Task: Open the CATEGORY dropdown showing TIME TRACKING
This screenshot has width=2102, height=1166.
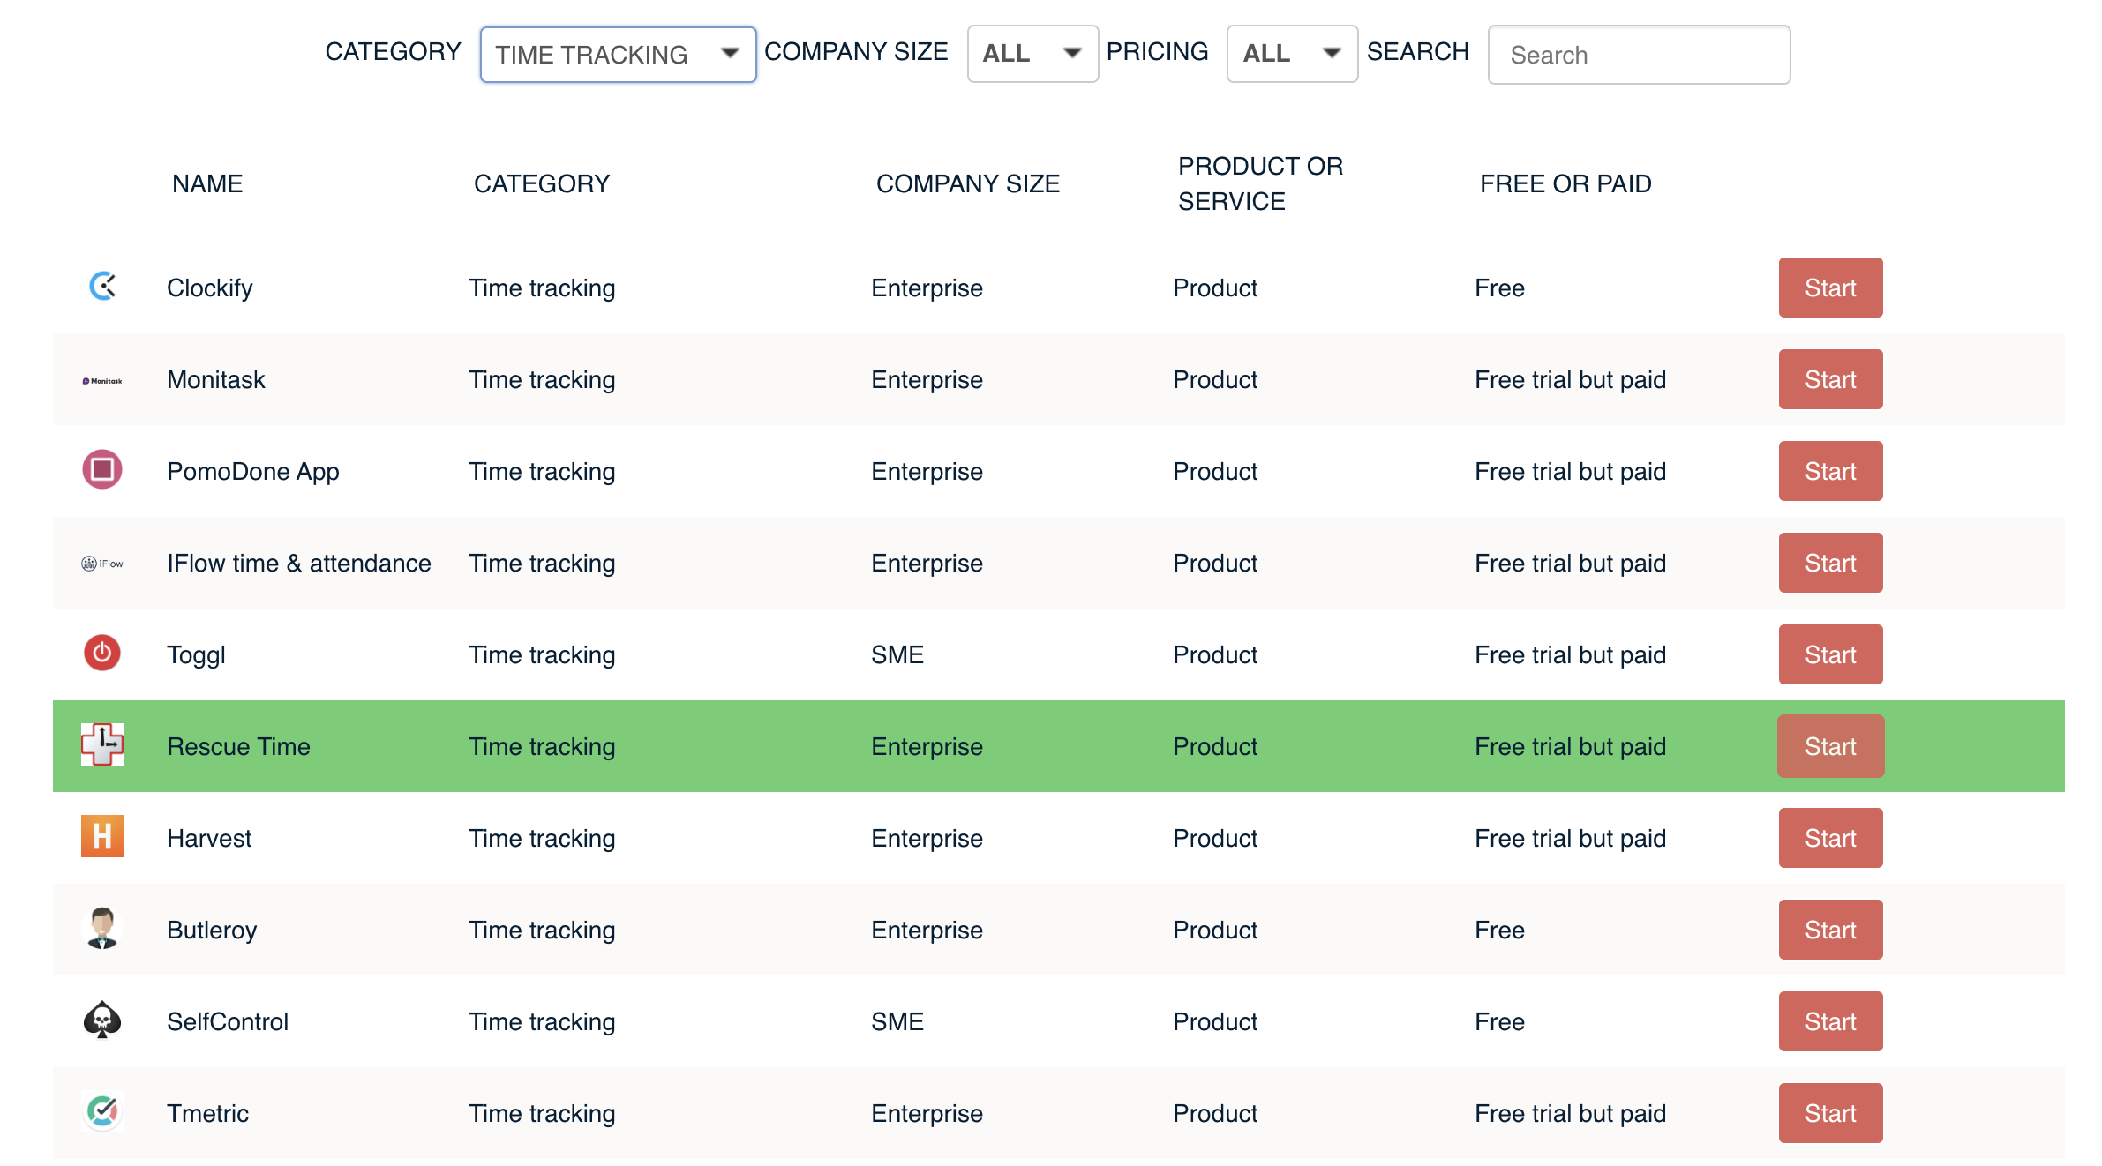Action: (617, 54)
